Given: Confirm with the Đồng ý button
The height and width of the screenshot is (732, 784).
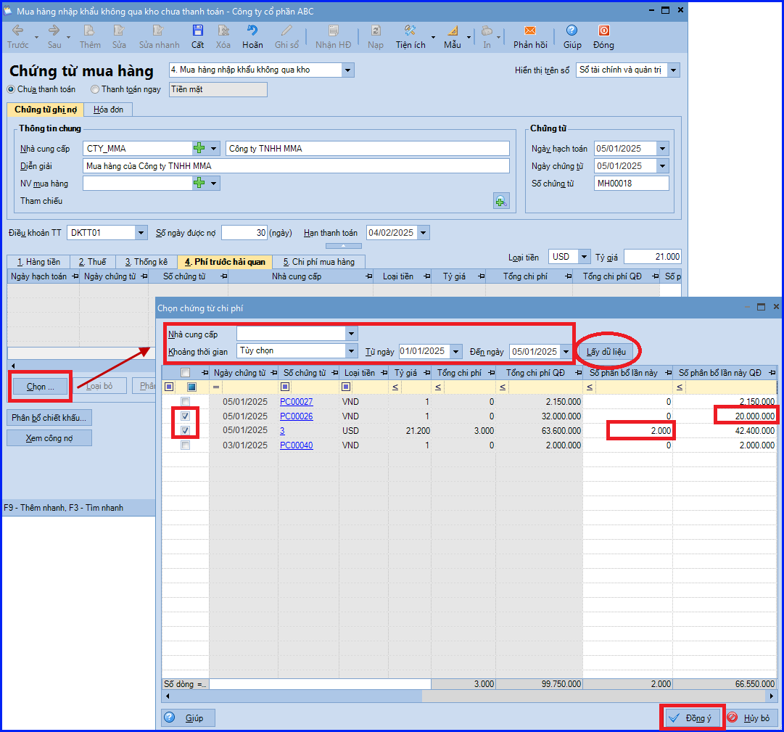Looking at the screenshot, I should click(x=691, y=717).
